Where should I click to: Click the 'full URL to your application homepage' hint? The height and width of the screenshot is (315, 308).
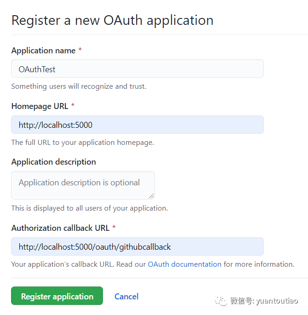point(83,143)
